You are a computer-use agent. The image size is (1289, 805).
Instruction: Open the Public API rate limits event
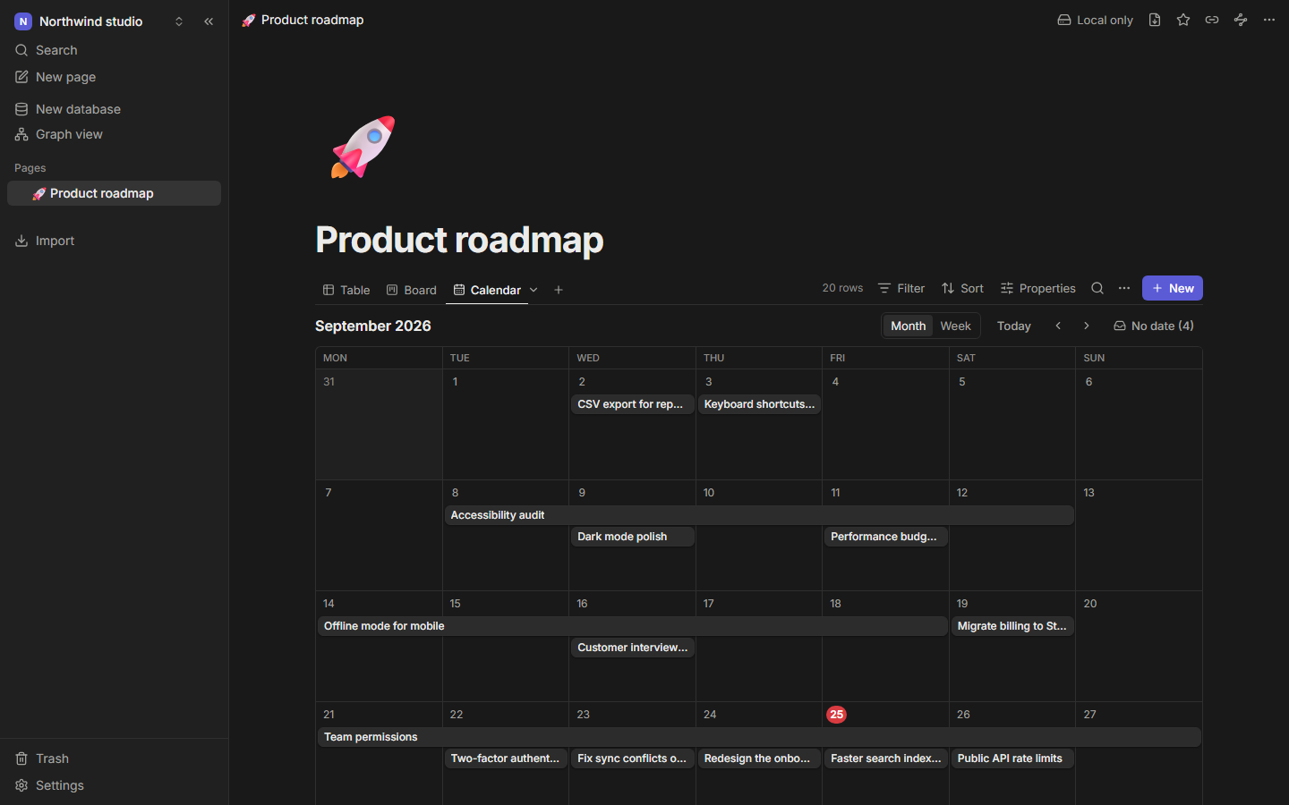(1012, 758)
